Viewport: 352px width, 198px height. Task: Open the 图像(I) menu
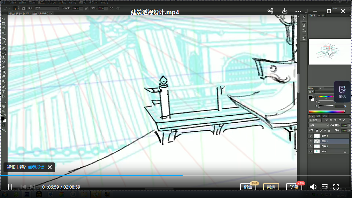(x=32, y=2)
